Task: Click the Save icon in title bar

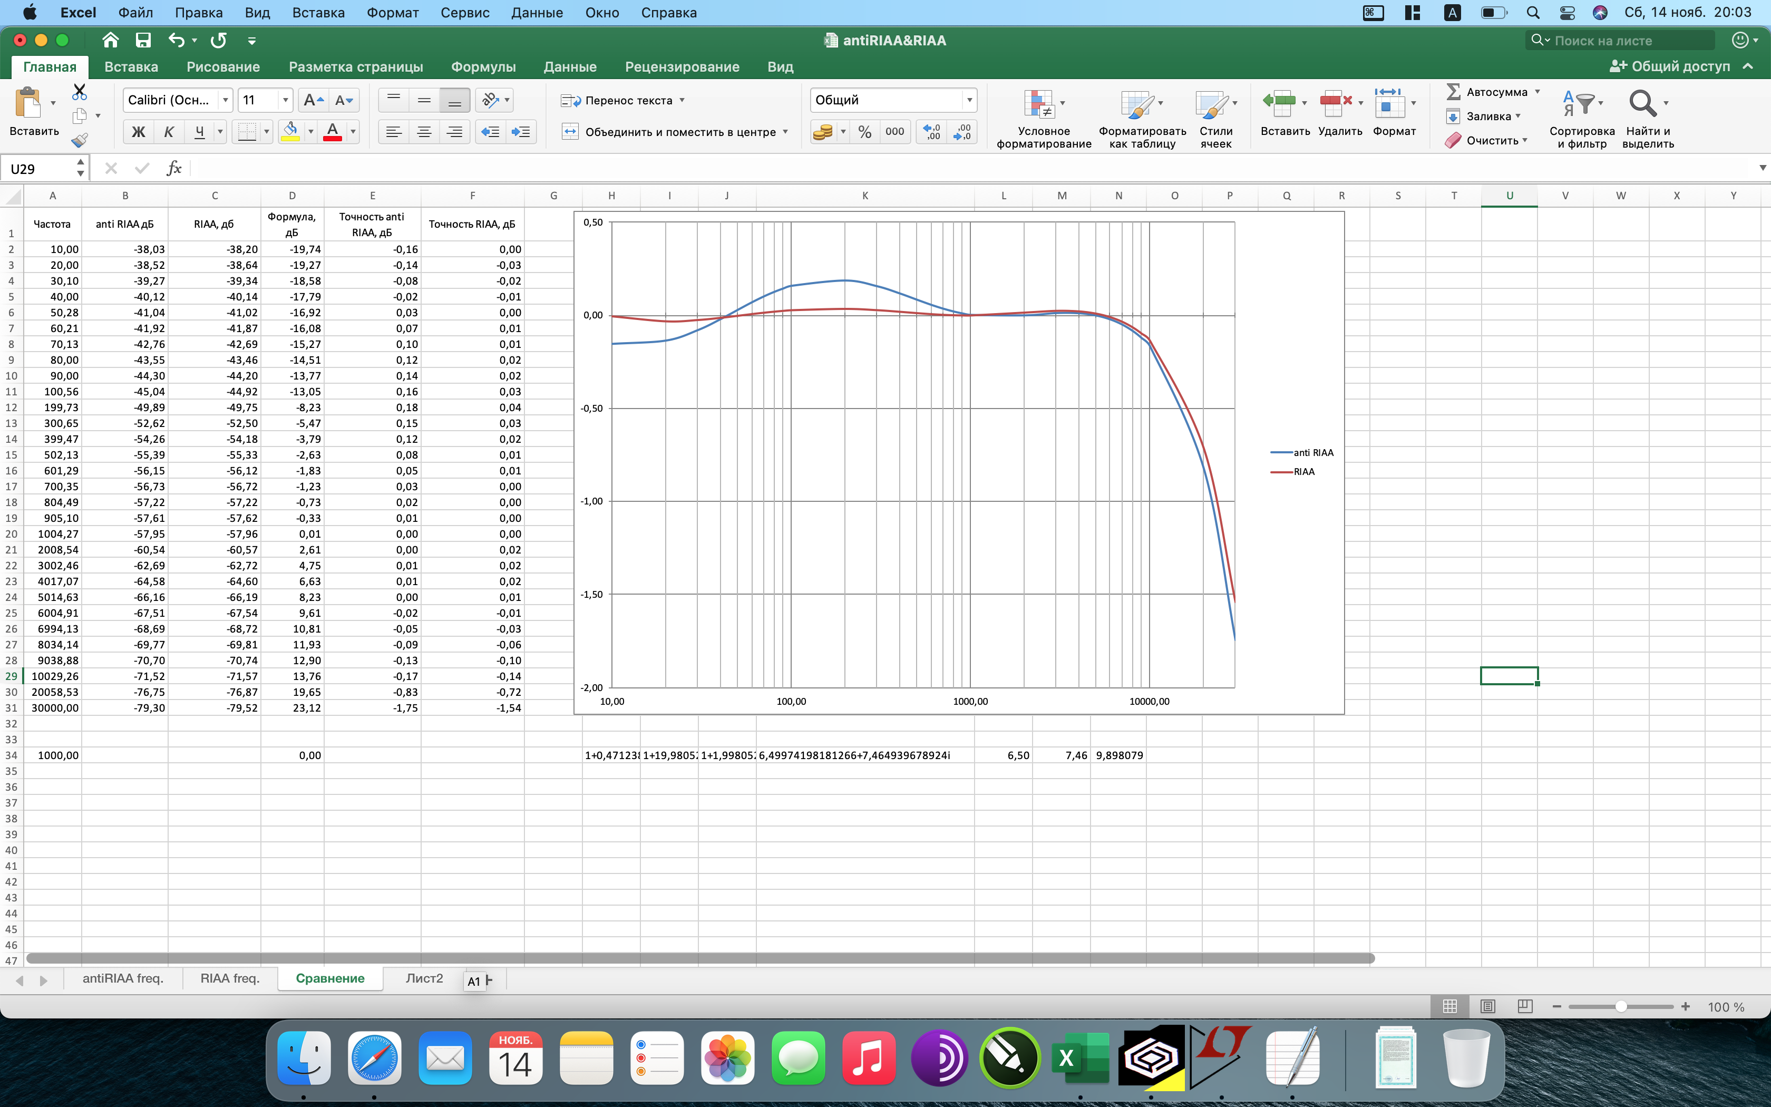Action: coord(143,40)
